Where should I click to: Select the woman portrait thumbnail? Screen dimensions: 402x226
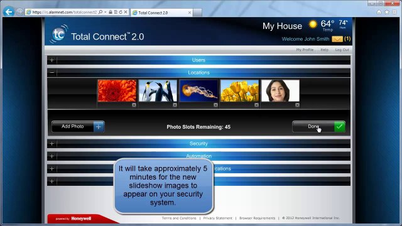(280, 90)
